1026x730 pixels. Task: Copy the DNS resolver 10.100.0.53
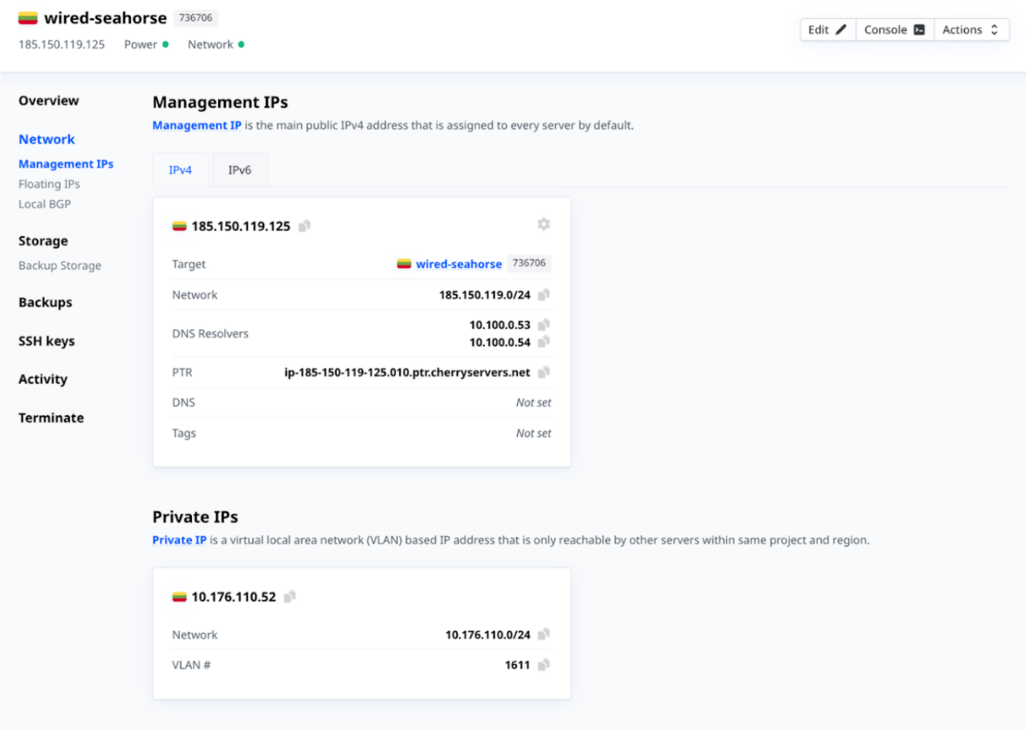coord(544,325)
